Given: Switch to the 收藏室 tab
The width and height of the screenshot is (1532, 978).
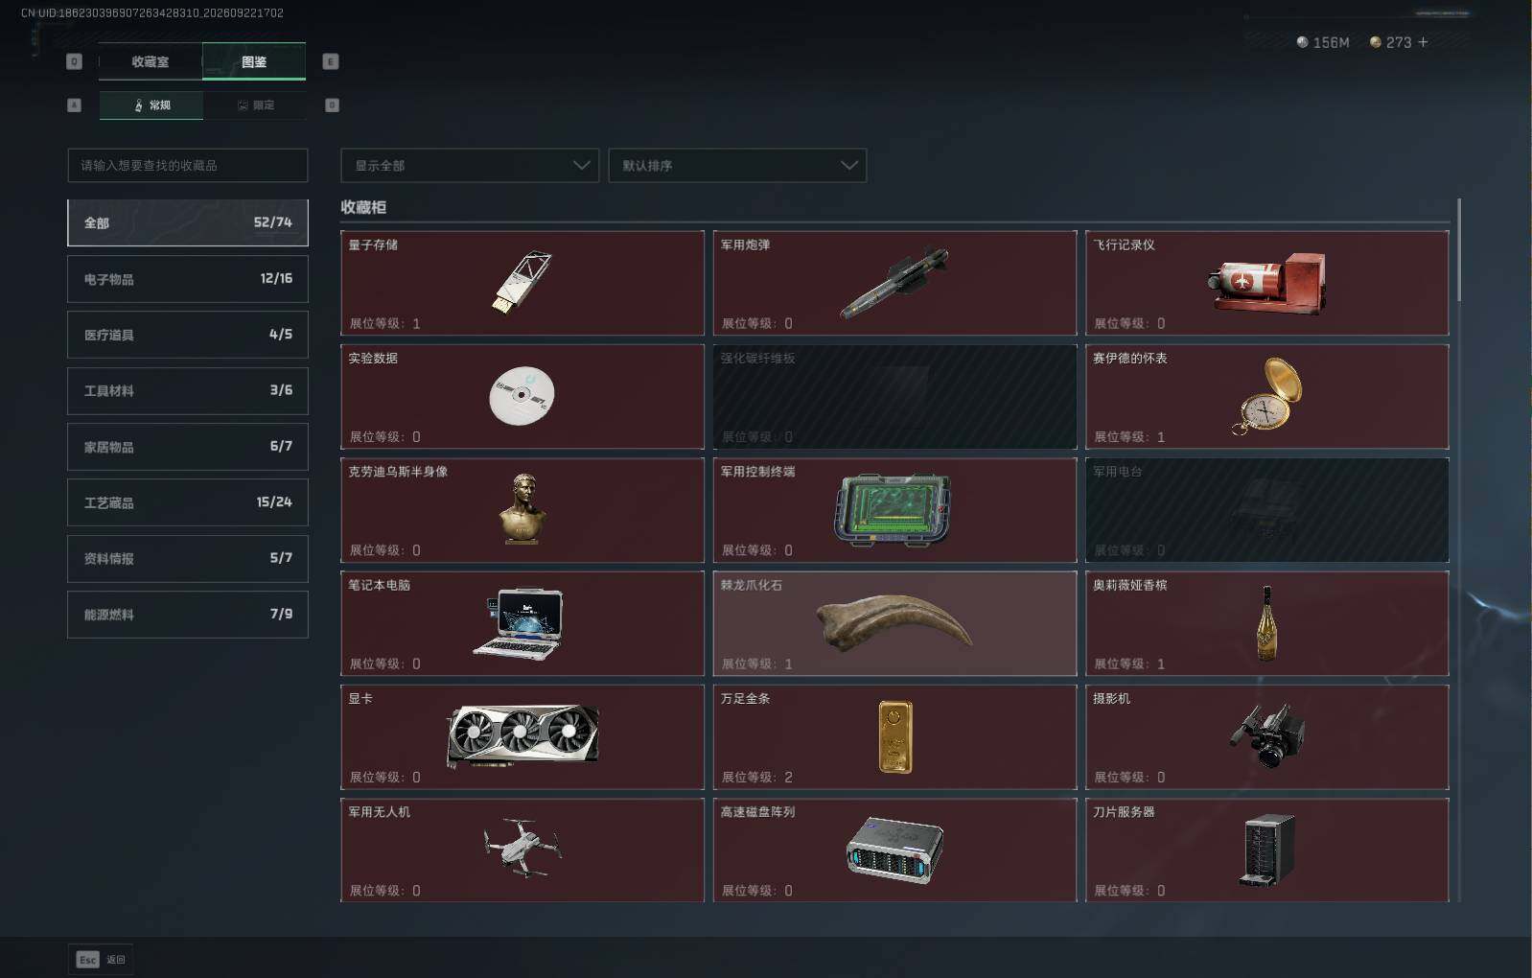Looking at the screenshot, I should (x=151, y=61).
